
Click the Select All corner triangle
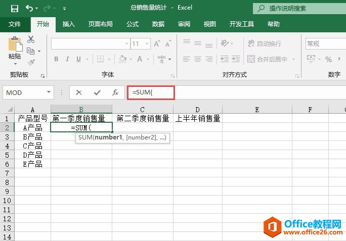(10, 109)
